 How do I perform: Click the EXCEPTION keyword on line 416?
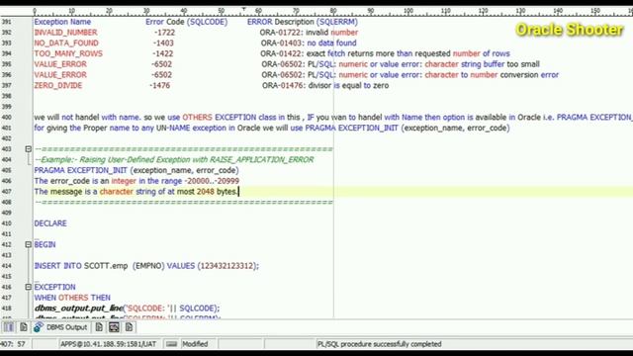click(55, 287)
